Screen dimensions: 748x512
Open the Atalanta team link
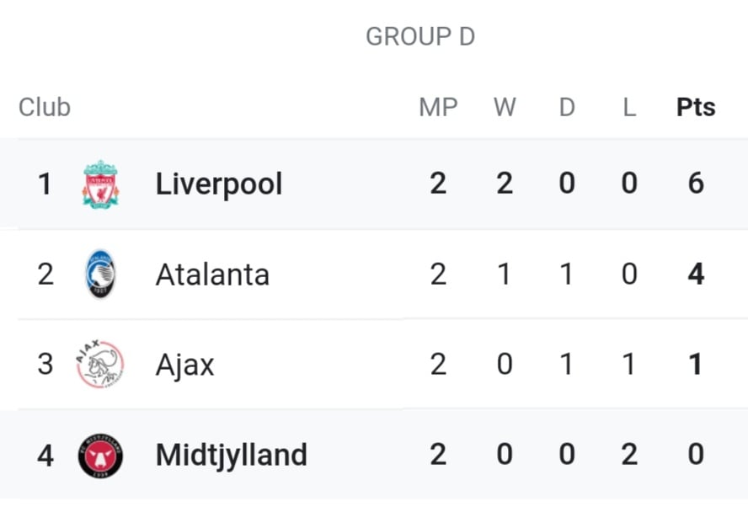pos(213,275)
